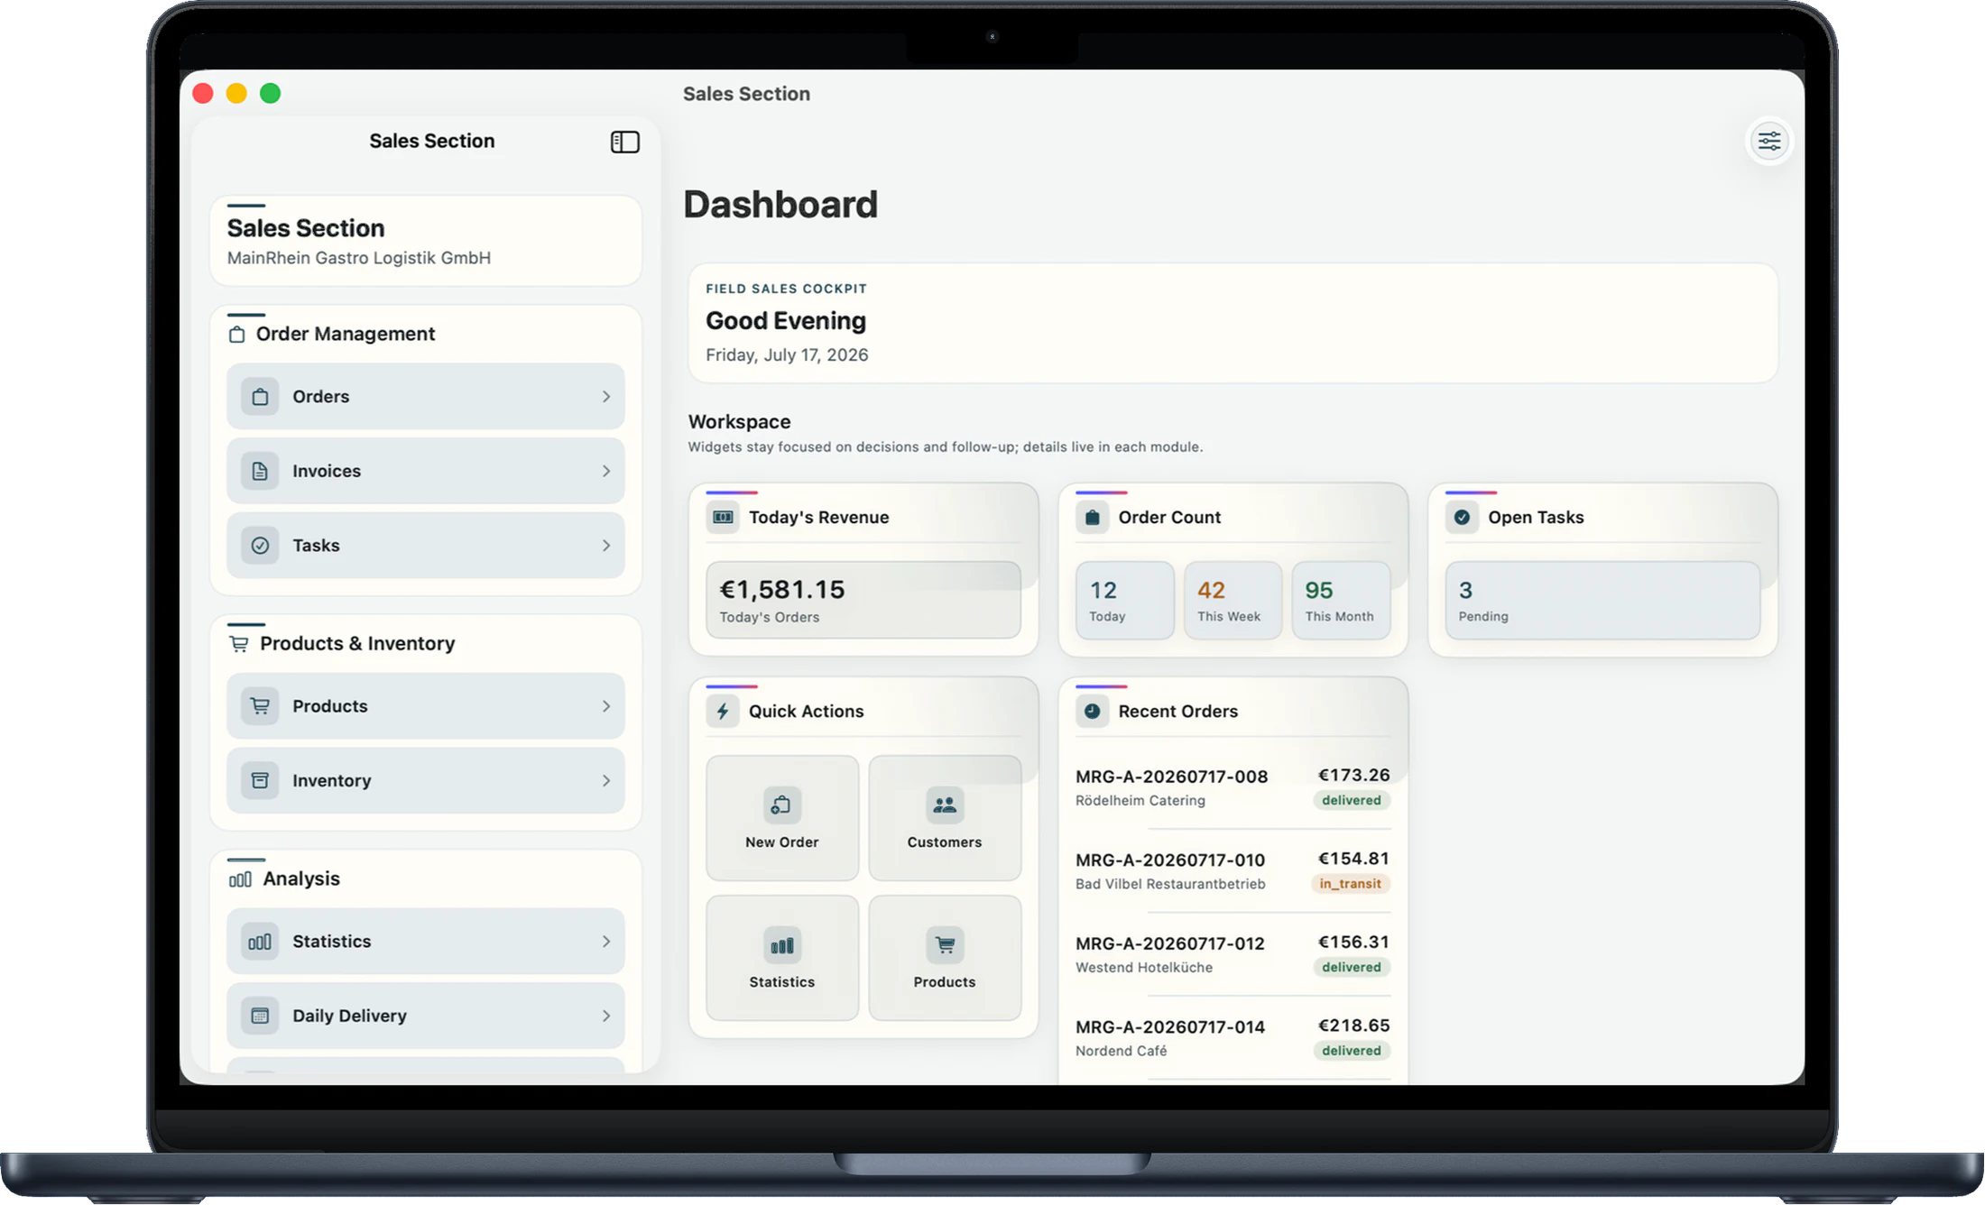Expand the Products row chevron
Viewport: 1985px width, 1205px height.
click(606, 706)
